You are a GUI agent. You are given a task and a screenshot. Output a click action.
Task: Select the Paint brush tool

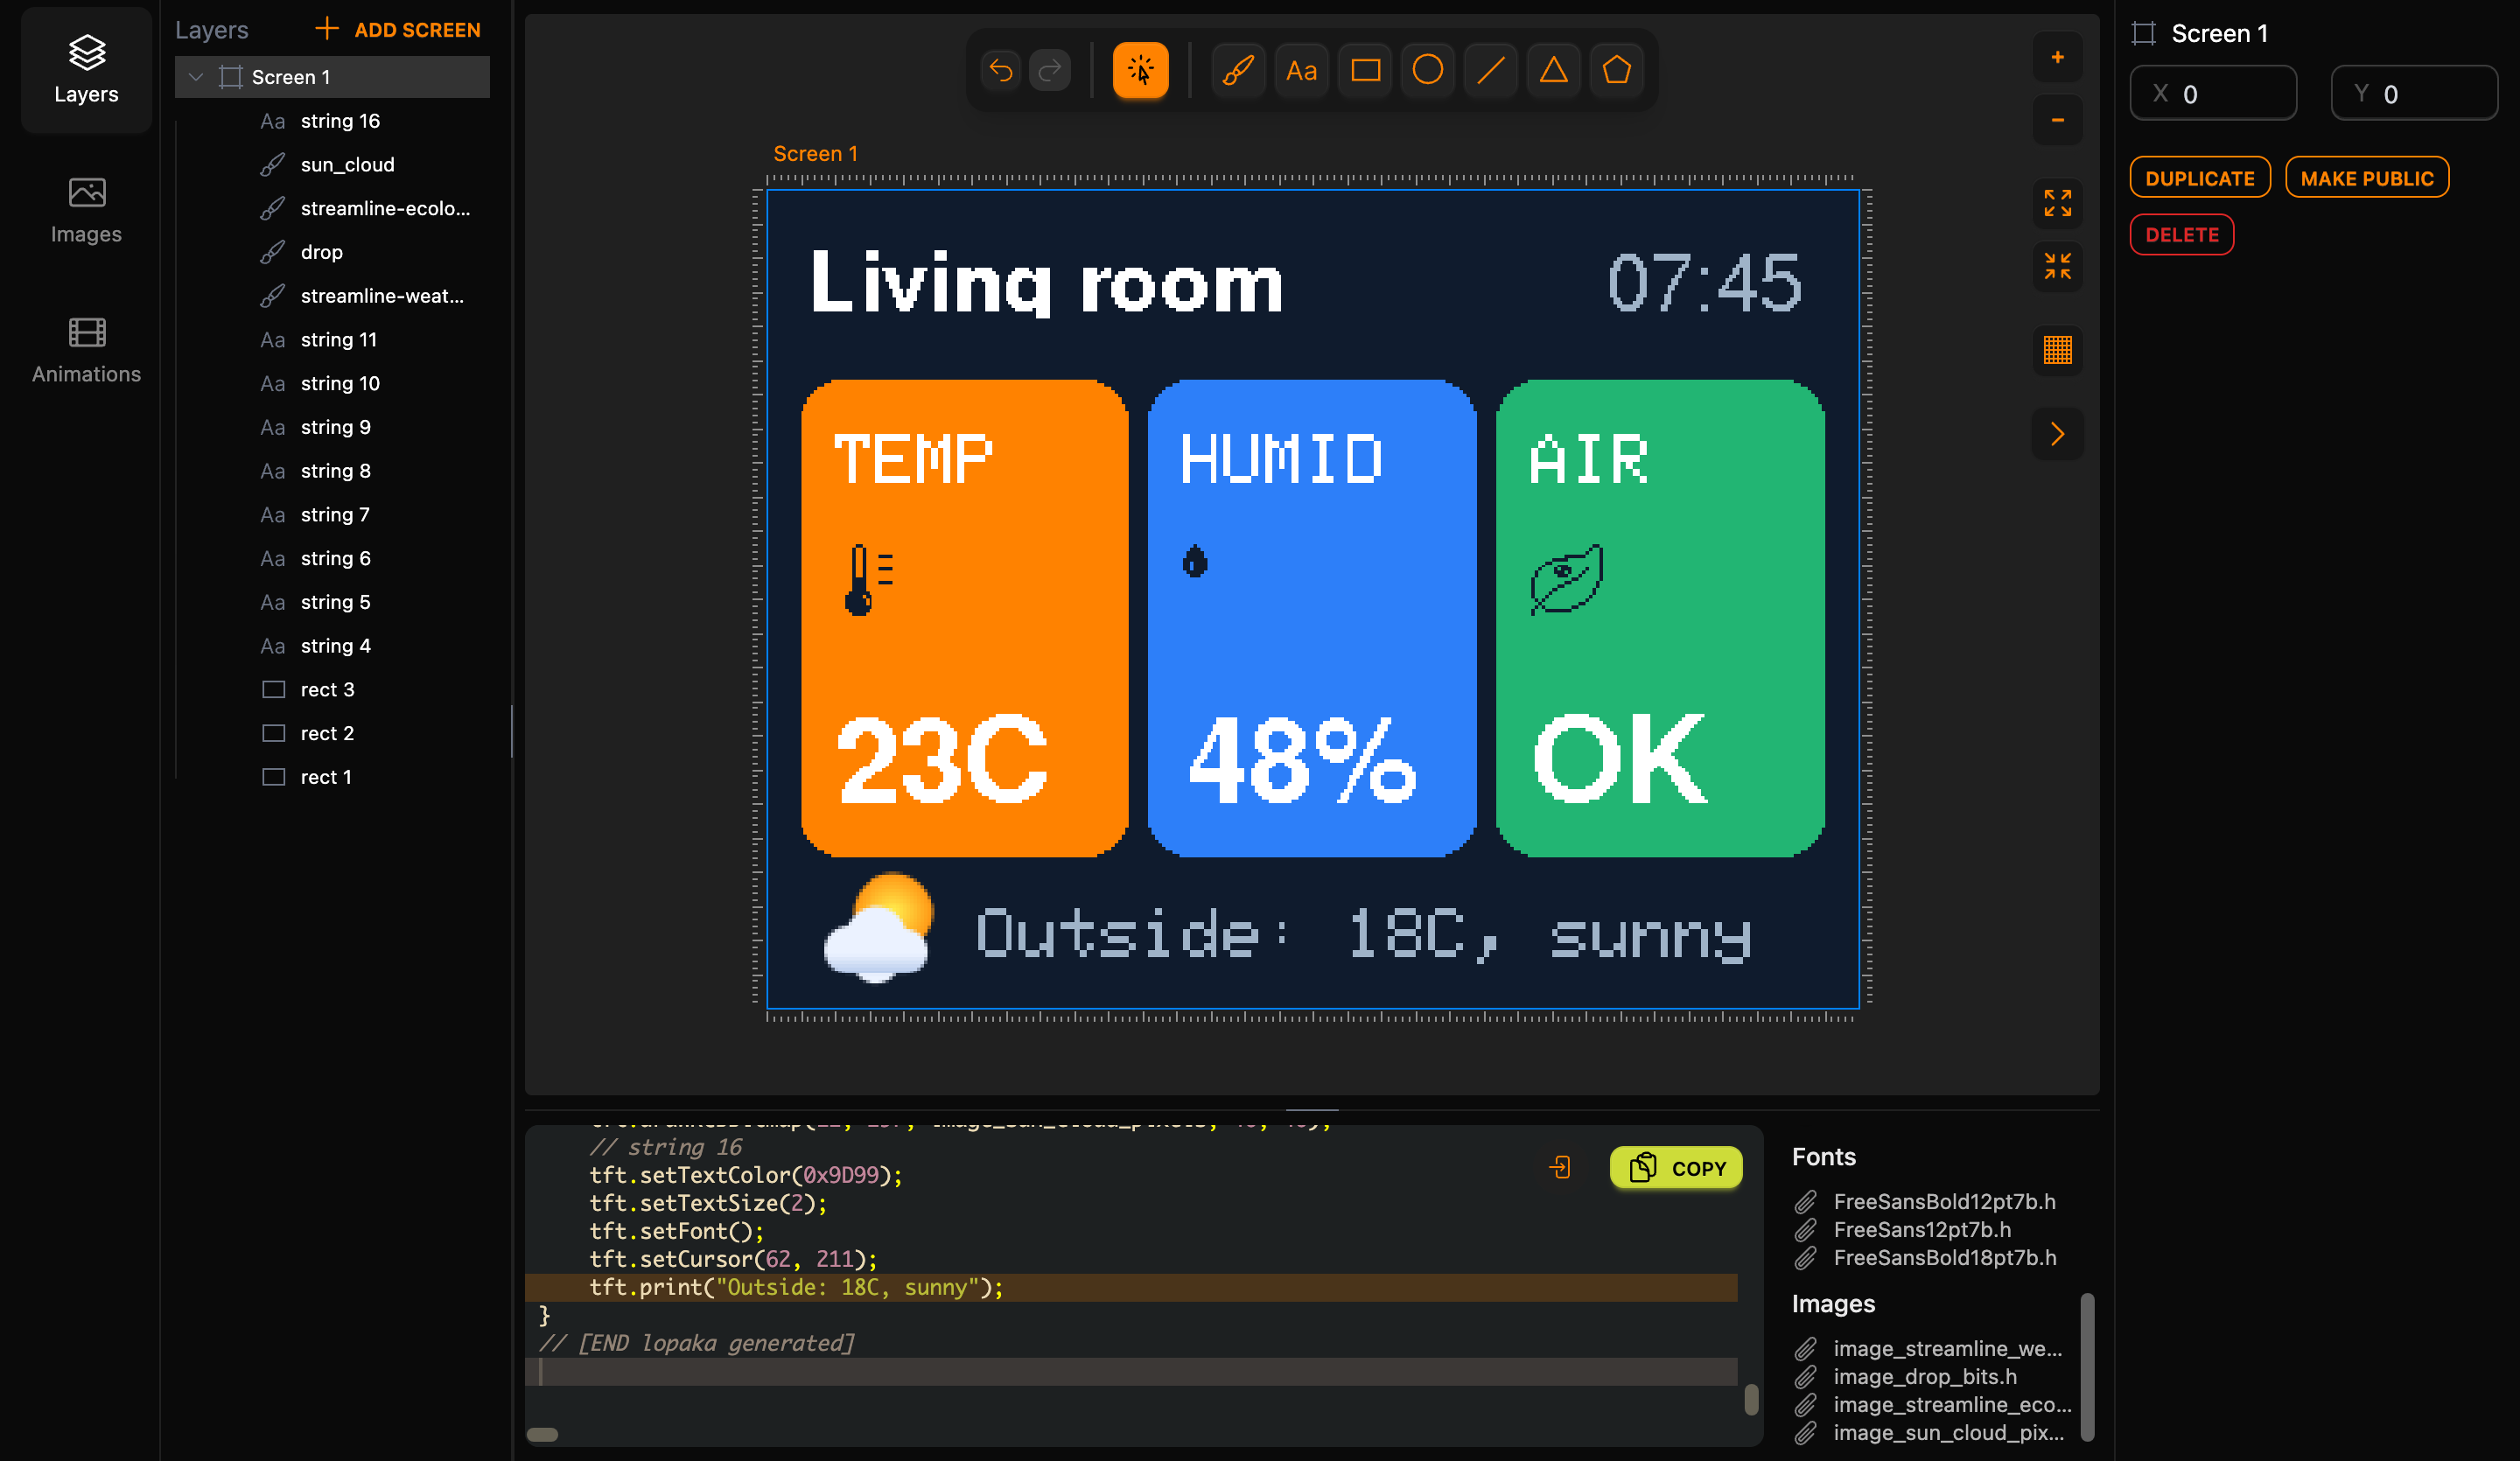1238,70
